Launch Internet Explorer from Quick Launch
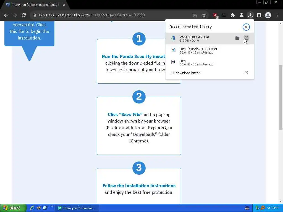 click(33, 208)
